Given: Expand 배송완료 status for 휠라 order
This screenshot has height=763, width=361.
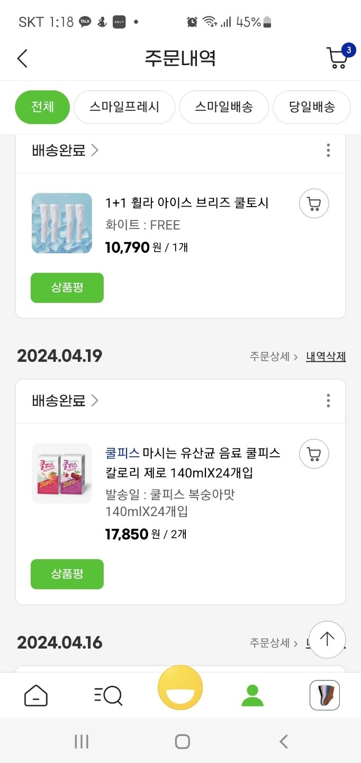Looking at the screenshot, I should coord(65,150).
